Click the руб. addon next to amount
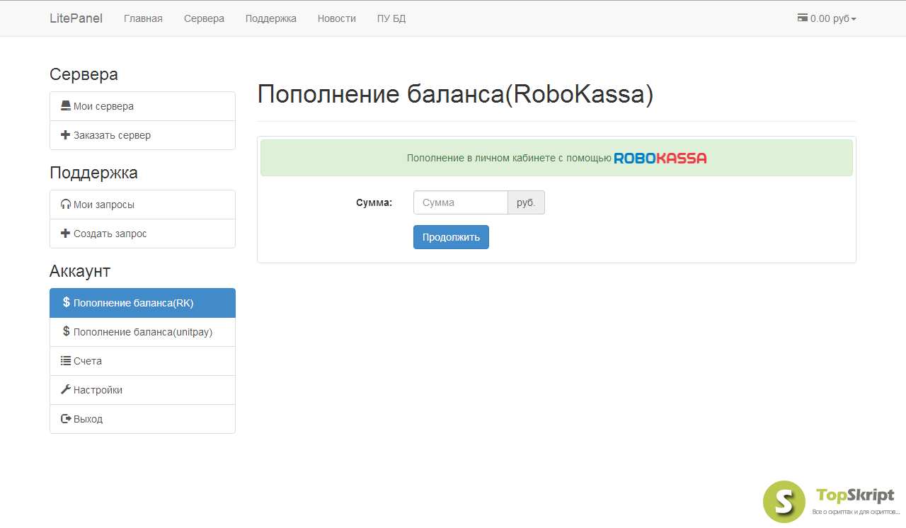The height and width of the screenshot is (528, 906). tap(526, 202)
